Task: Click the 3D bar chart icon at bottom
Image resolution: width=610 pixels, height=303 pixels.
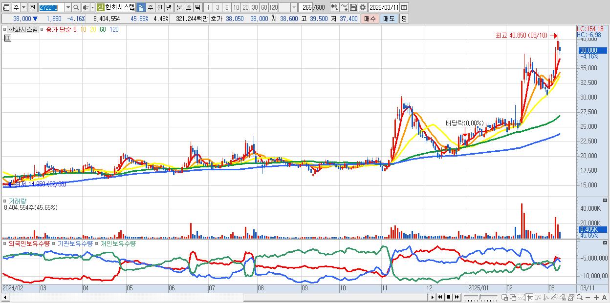Action: click(x=563, y=298)
